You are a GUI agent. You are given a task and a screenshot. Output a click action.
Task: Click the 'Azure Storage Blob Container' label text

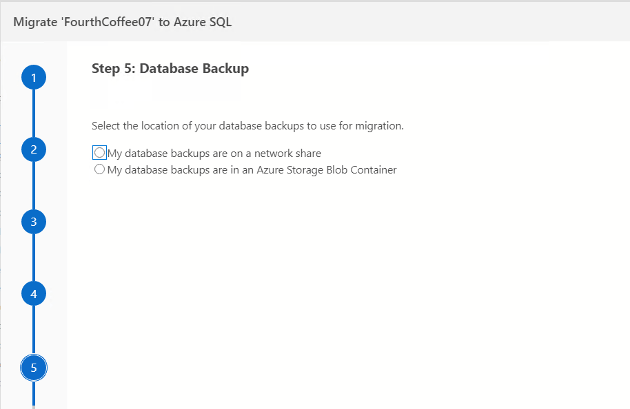click(327, 169)
